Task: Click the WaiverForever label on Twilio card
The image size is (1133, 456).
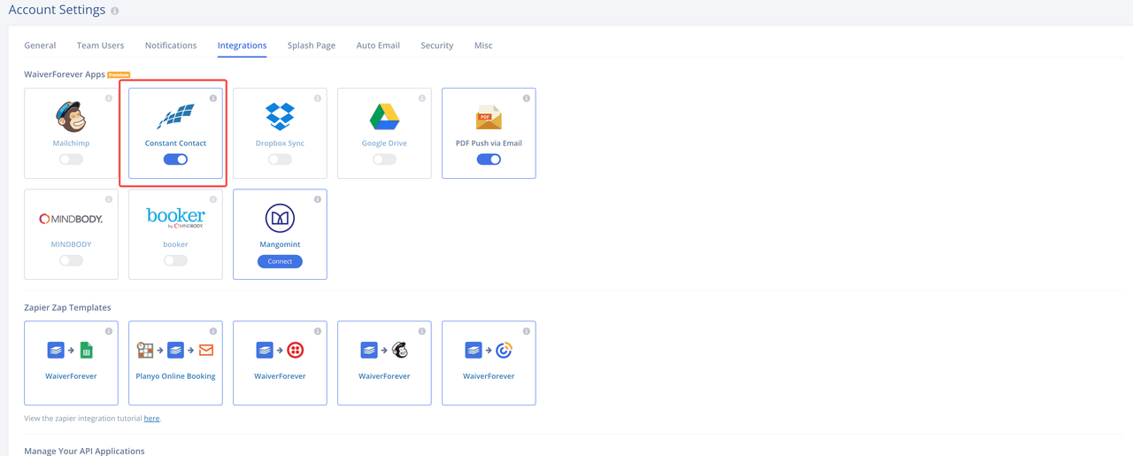Action: 280,376
